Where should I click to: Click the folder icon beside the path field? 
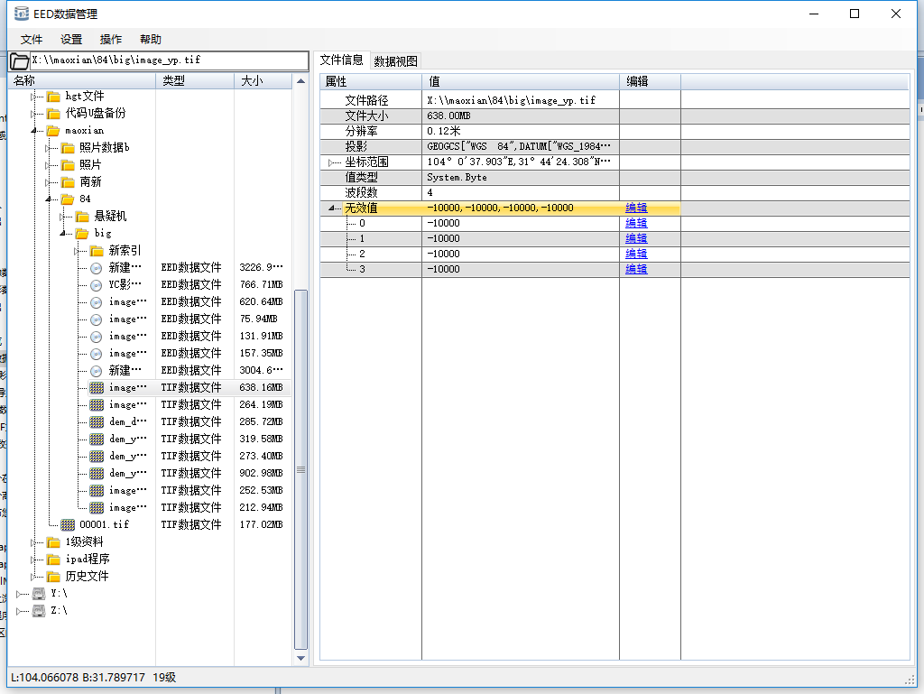pyautogui.click(x=19, y=61)
